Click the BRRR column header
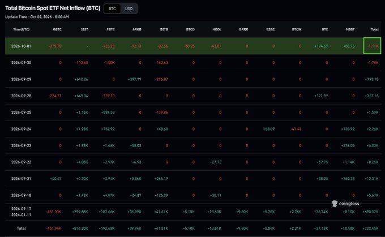 point(243,29)
